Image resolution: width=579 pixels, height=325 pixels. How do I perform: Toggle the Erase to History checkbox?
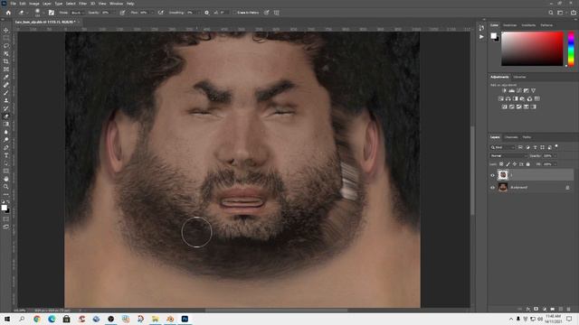[x=234, y=13]
